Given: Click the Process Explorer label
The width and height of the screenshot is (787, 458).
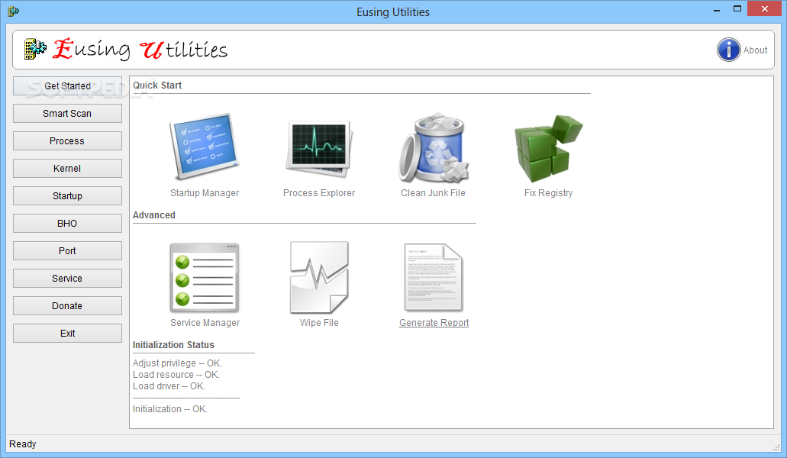Looking at the screenshot, I should point(319,192).
